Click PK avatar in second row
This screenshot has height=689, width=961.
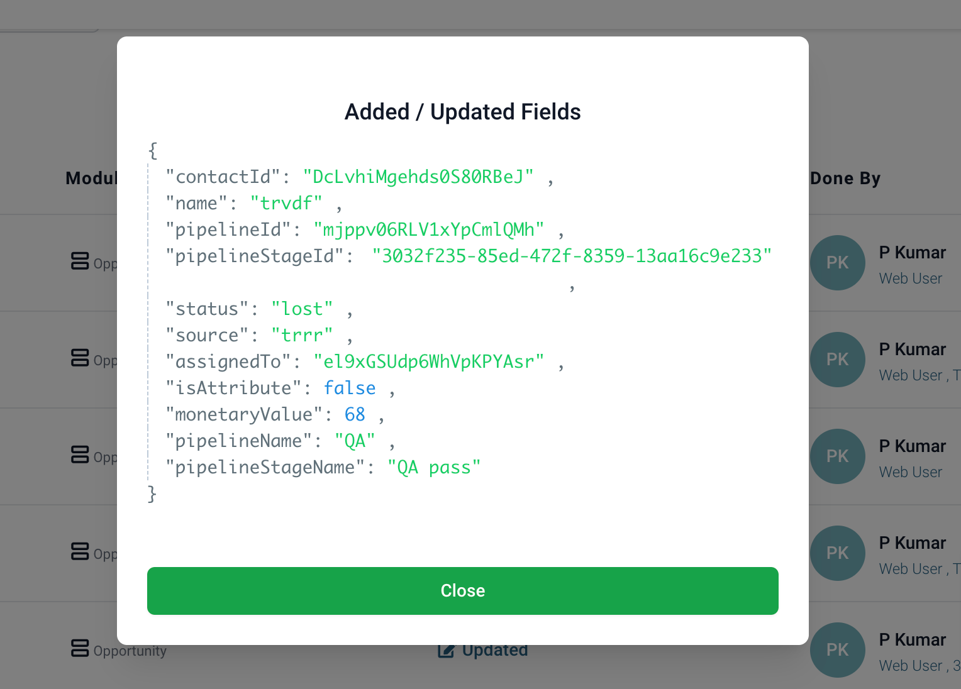click(838, 360)
